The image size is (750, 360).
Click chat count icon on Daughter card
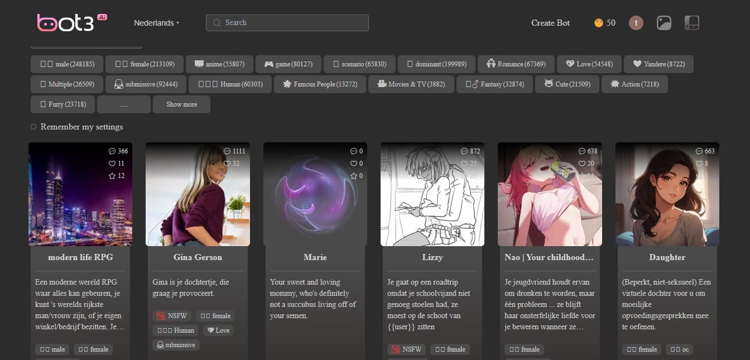pyautogui.click(x=699, y=151)
